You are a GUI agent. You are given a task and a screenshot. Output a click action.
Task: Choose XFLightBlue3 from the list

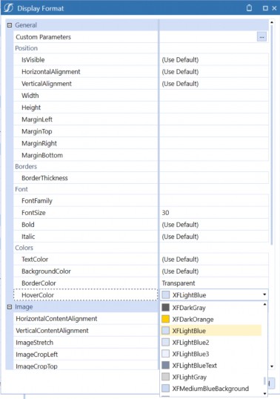[211, 354]
